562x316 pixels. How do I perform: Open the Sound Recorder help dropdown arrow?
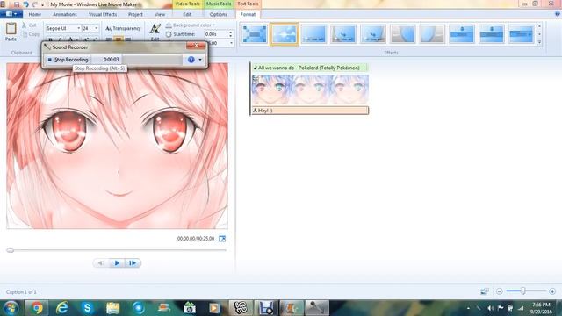pyautogui.click(x=200, y=60)
